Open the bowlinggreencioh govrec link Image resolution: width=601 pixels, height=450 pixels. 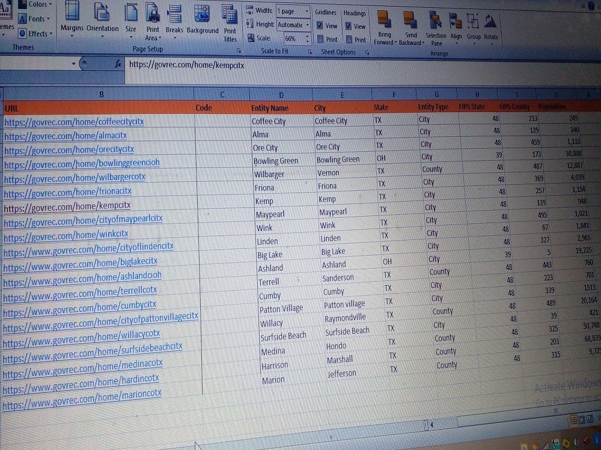[x=82, y=164]
